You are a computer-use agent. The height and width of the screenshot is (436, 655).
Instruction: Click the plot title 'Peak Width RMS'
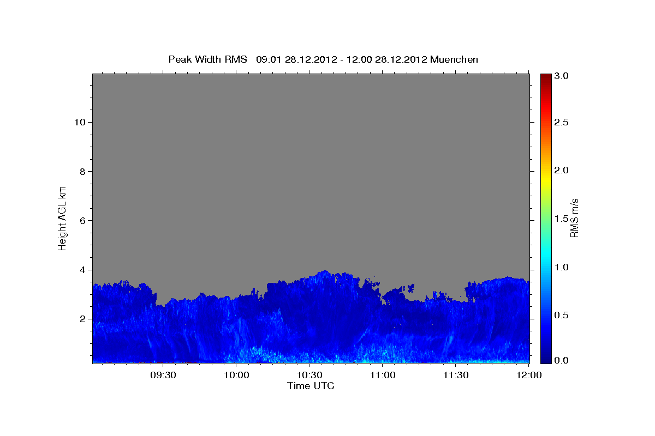[x=208, y=59]
